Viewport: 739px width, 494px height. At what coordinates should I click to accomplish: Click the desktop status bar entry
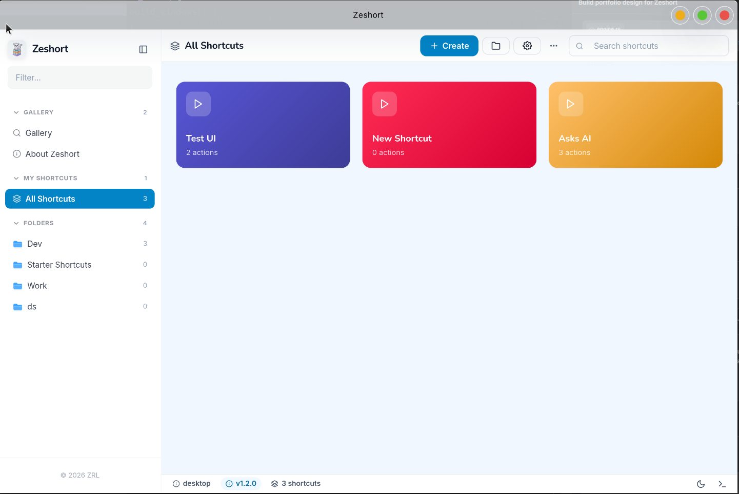point(192,483)
